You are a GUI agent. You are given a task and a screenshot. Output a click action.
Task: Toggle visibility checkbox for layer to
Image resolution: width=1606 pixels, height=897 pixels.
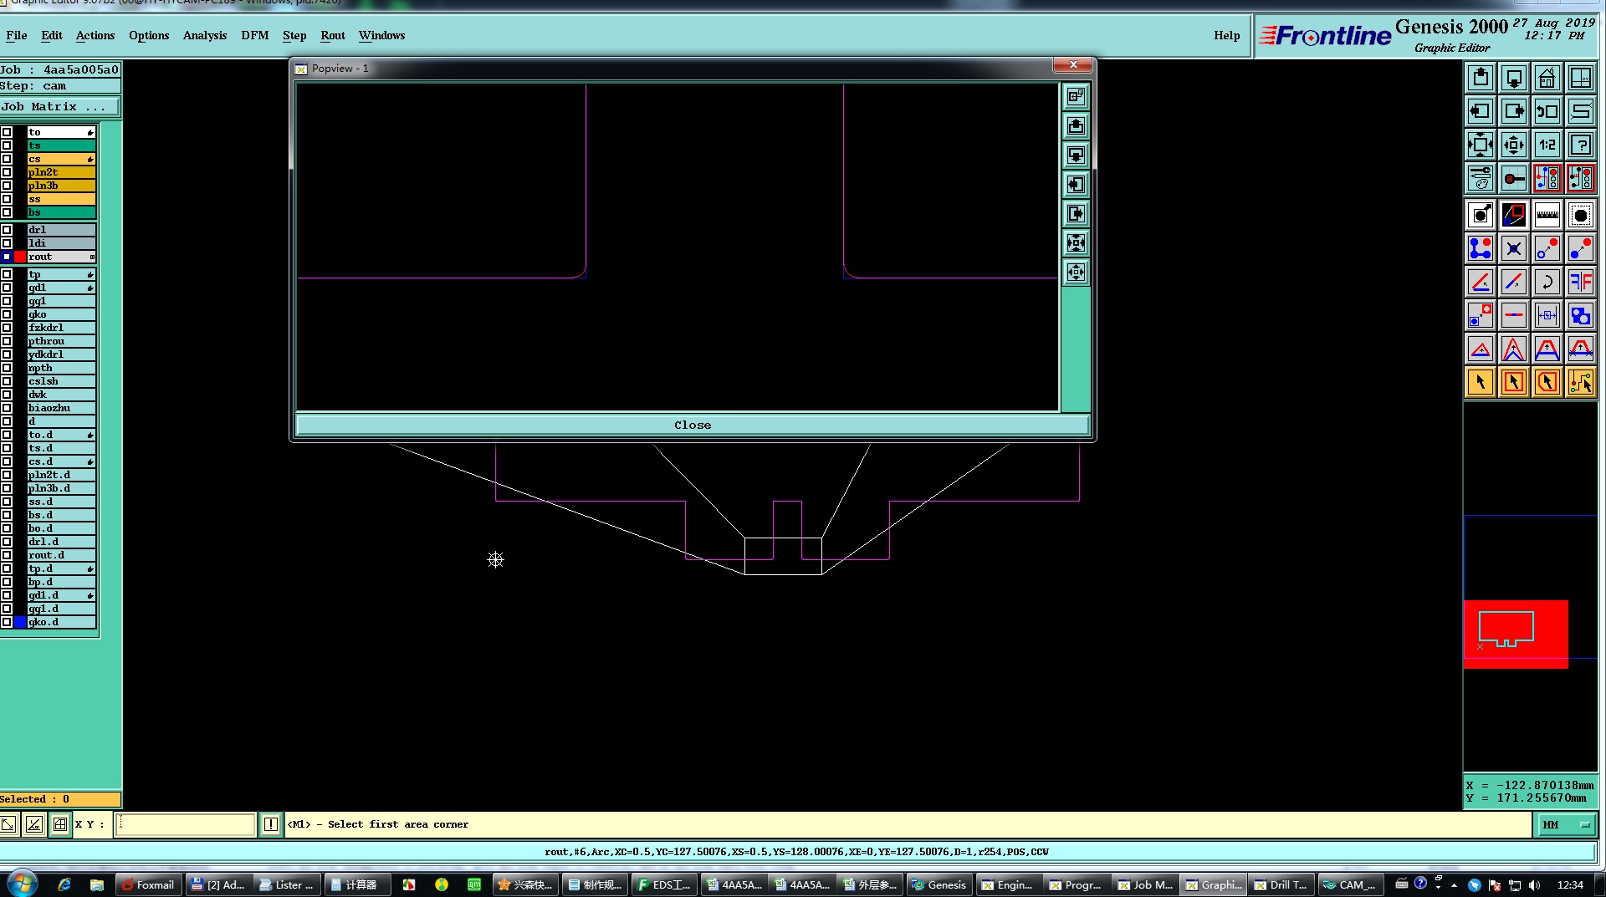point(7,132)
